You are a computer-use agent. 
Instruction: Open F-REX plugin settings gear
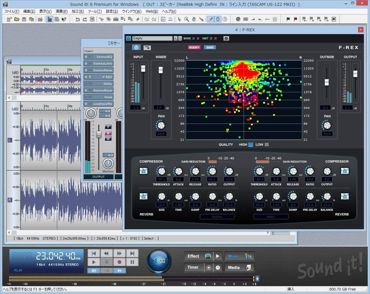pos(226,38)
